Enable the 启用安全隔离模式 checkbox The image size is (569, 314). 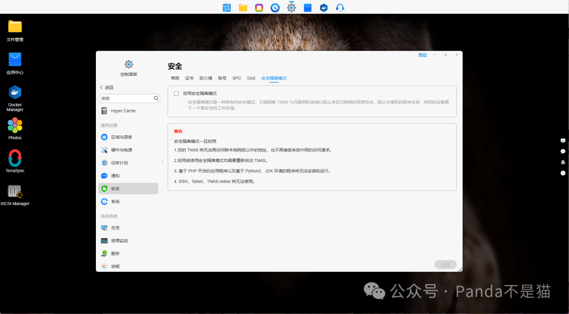point(176,93)
